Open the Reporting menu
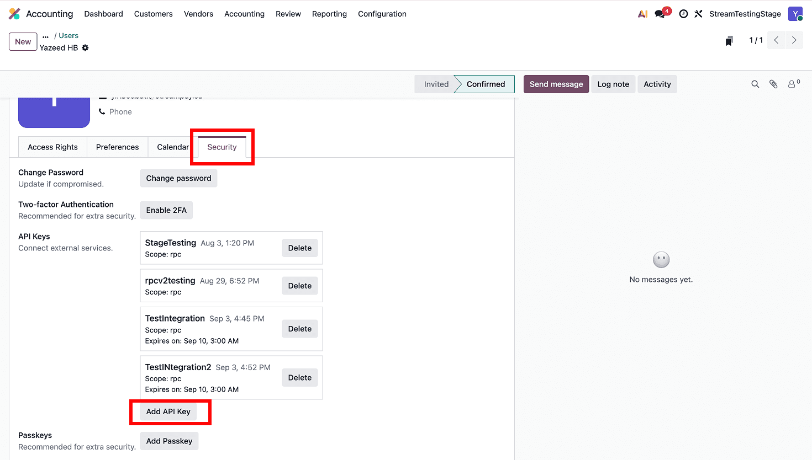The image size is (812, 460). (x=329, y=14)
